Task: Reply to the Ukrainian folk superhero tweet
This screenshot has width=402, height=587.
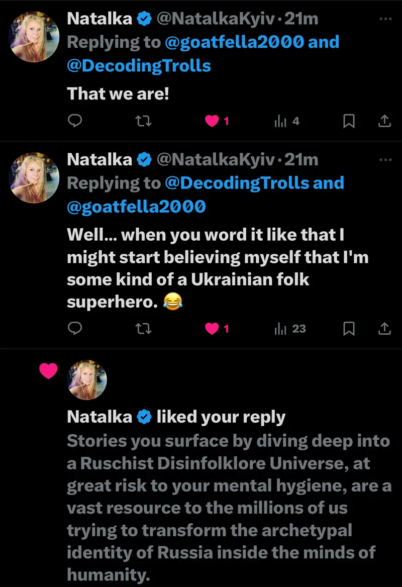Action: tap(74, 328)
